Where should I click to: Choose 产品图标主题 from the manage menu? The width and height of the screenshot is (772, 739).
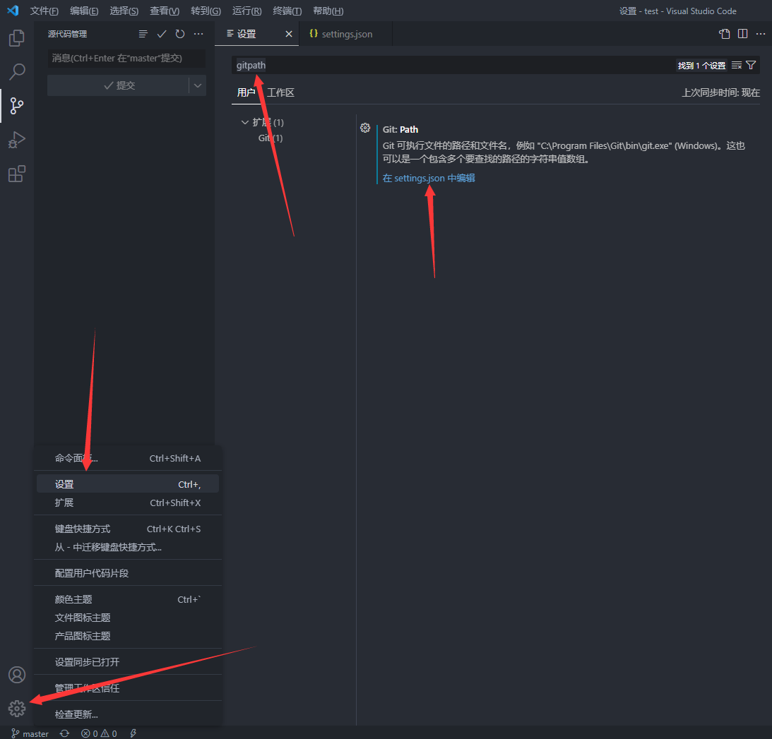click(128, 636)
